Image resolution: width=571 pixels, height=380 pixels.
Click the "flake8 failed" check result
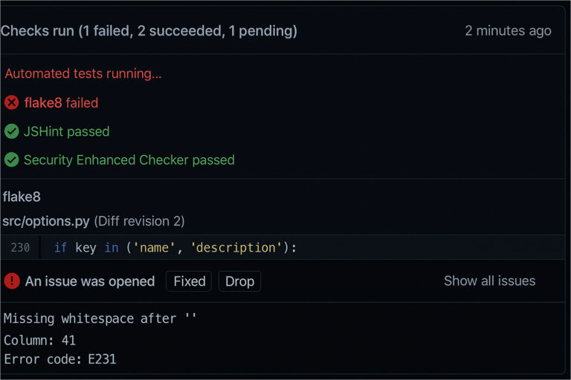(x=61, y=102)
